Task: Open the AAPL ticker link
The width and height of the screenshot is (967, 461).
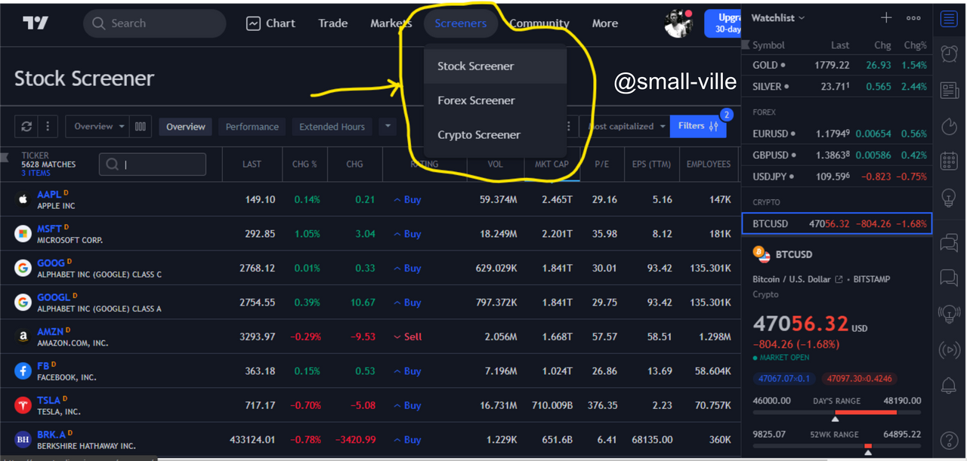Action: (x=49, y=195)
